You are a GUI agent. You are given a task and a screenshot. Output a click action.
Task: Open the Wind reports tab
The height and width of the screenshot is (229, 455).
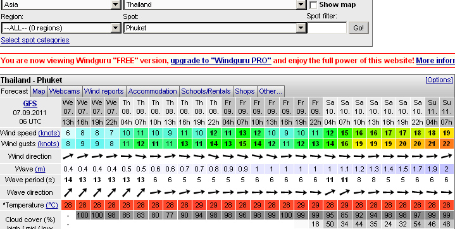pos(104,91)
